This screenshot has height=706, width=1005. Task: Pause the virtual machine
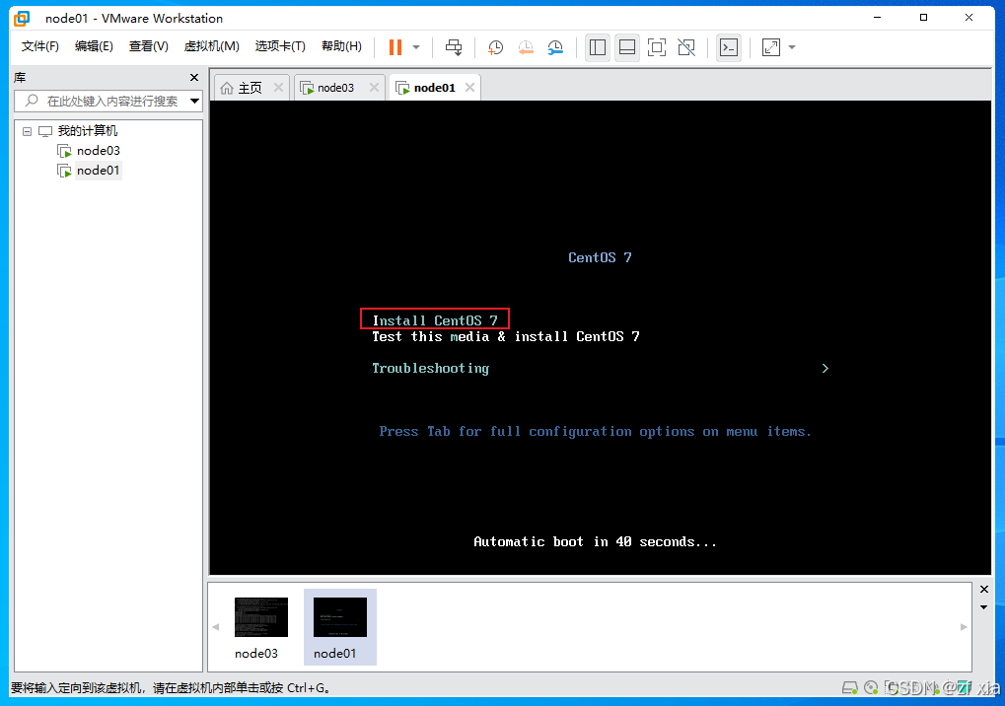[x=395, y=47]
